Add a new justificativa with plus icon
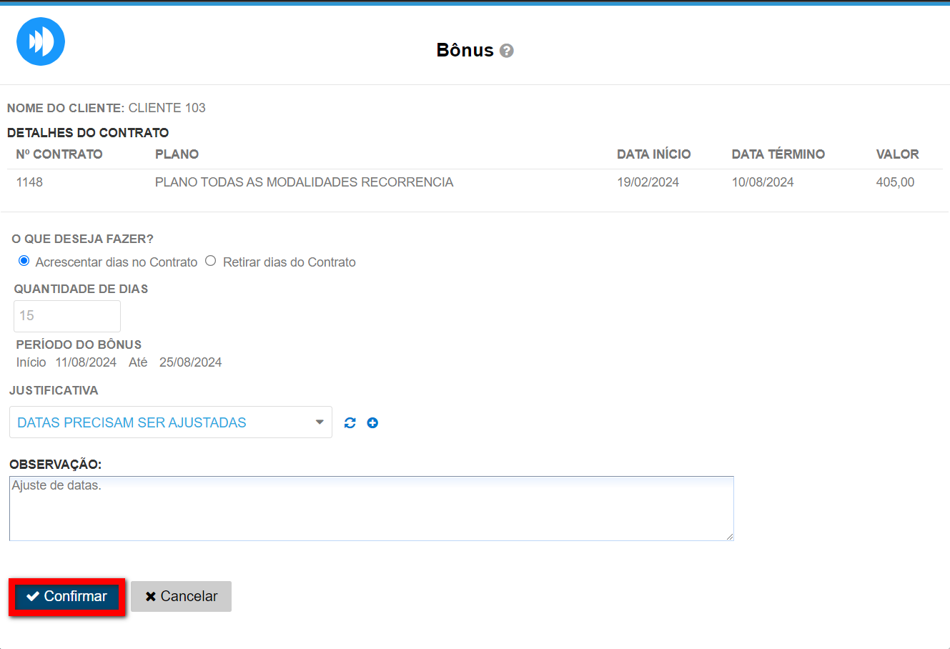The image size is (950, 649). point(372,422)
